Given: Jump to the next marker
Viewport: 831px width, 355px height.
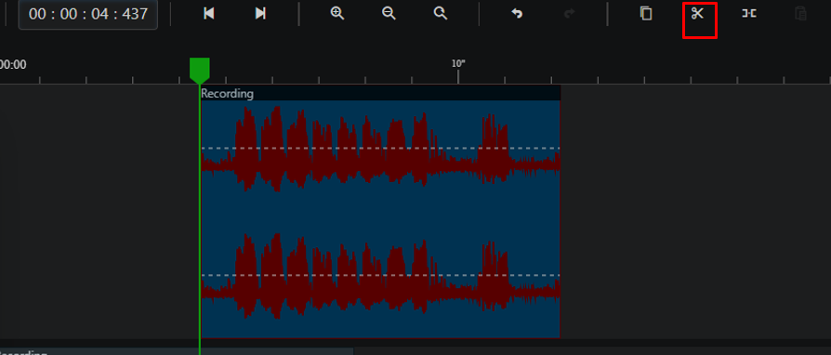Looking at the screenshot, I should [x=260, y=14].
